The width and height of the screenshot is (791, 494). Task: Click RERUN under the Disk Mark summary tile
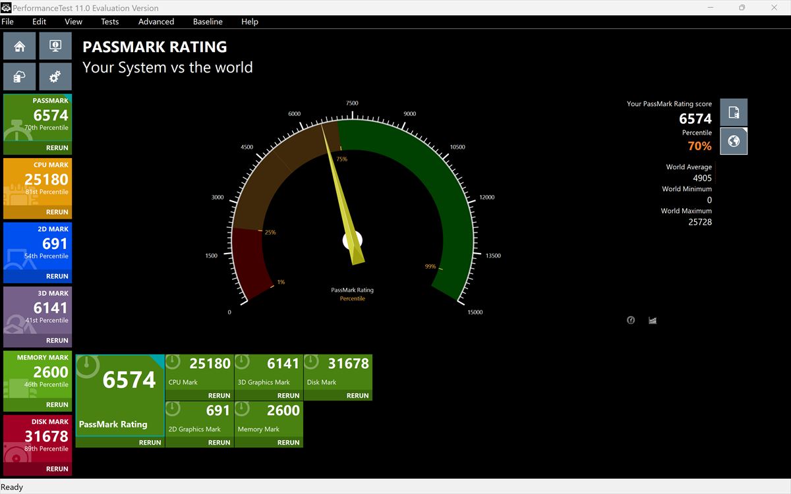pos(358,396)
